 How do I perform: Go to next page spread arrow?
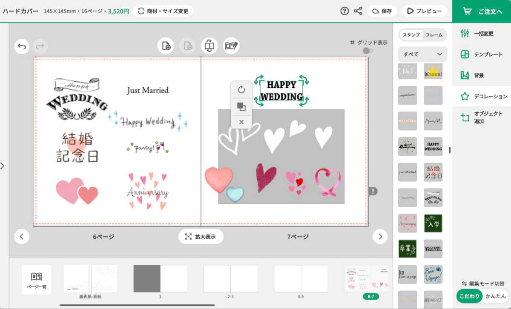pyautogui.click(x=380, y=237)
